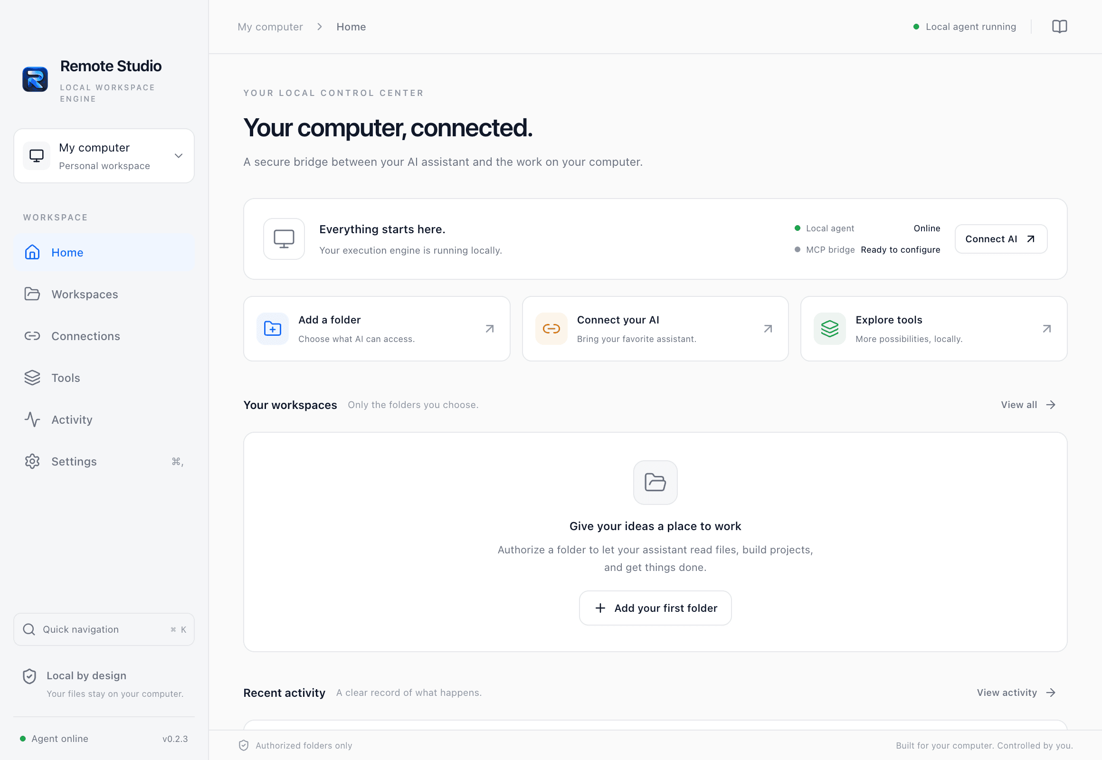Click the Local agent running status
This screenshot has height=760, width=1102.
click(x=965, y=27)
